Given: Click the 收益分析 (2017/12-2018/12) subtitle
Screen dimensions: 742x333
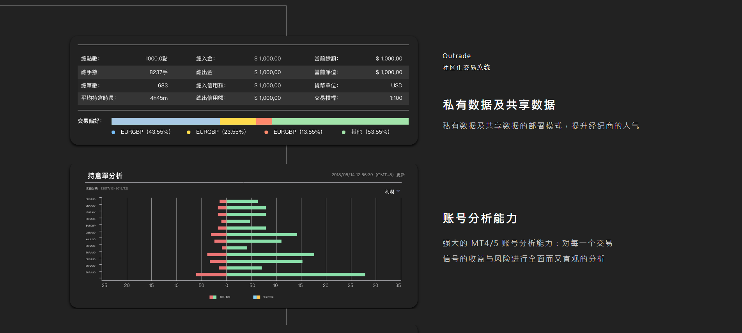Looking at the screenshot, I should [x=107, y=188].
